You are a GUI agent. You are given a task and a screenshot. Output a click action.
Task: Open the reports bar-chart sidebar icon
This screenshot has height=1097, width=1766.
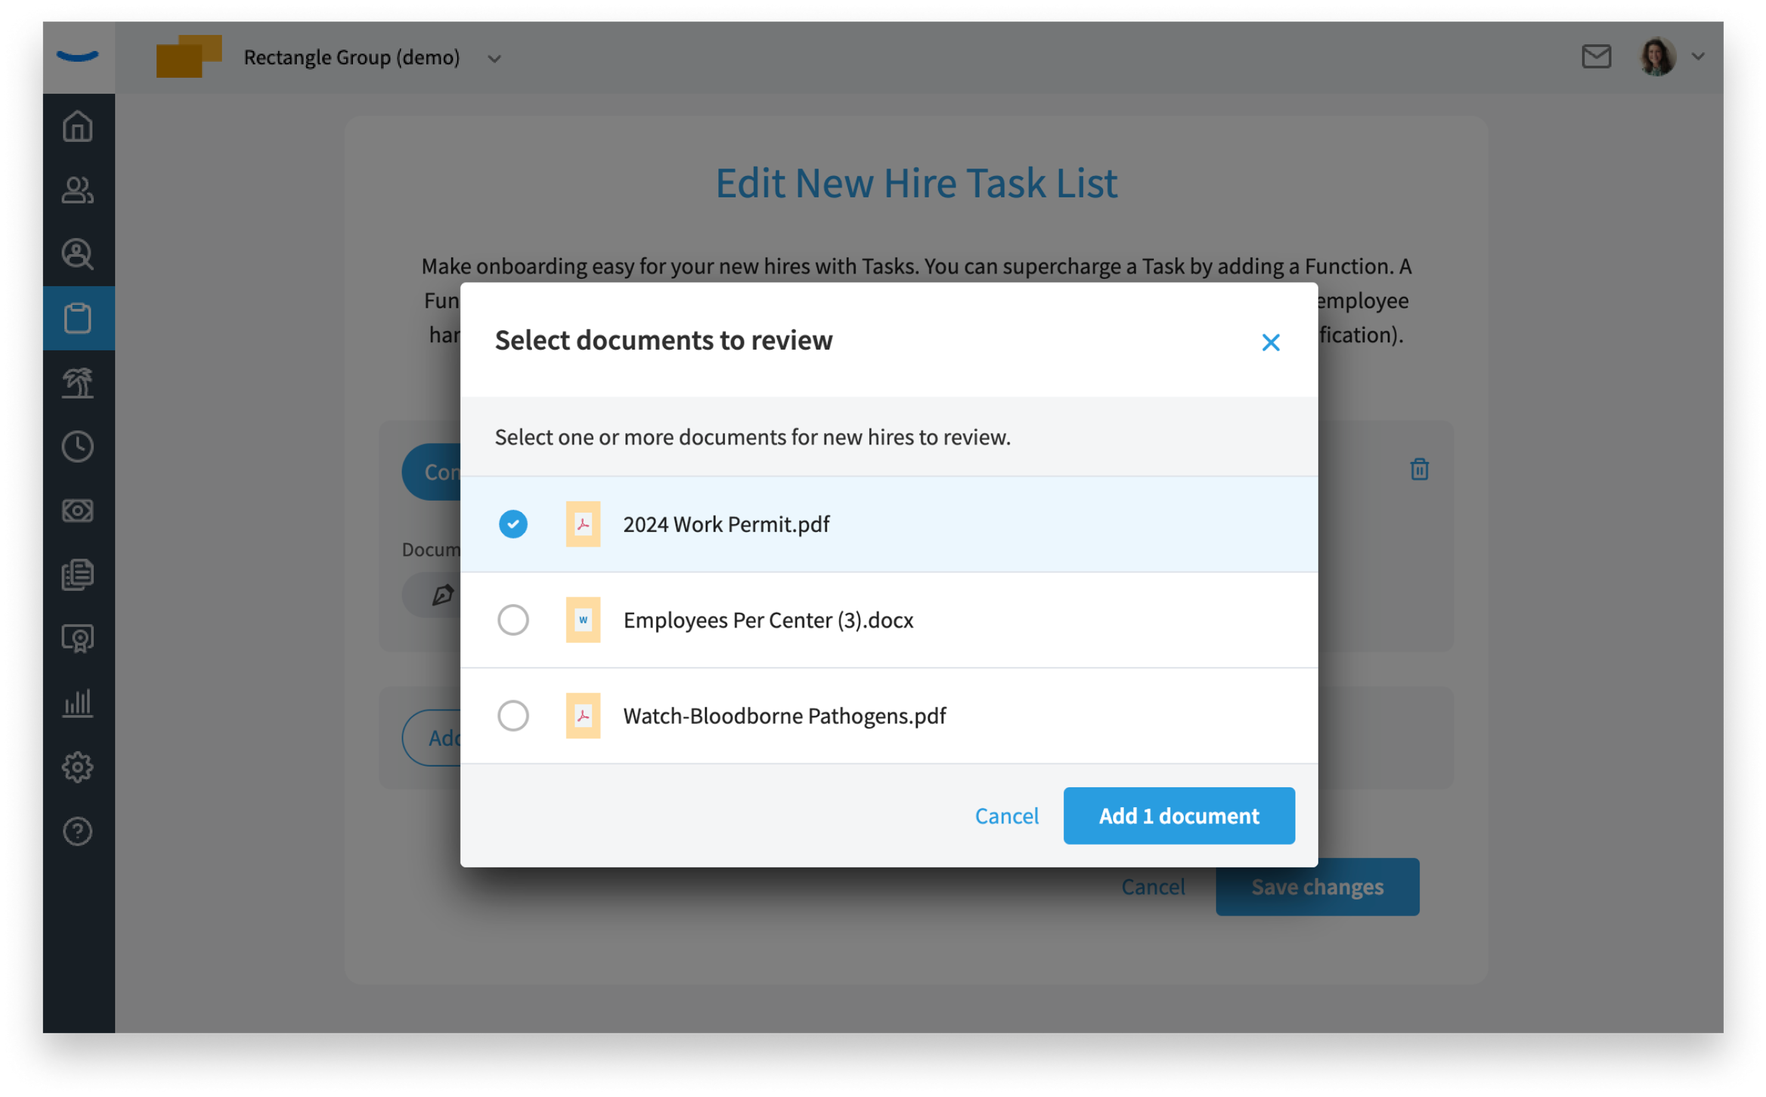point(78,703)
